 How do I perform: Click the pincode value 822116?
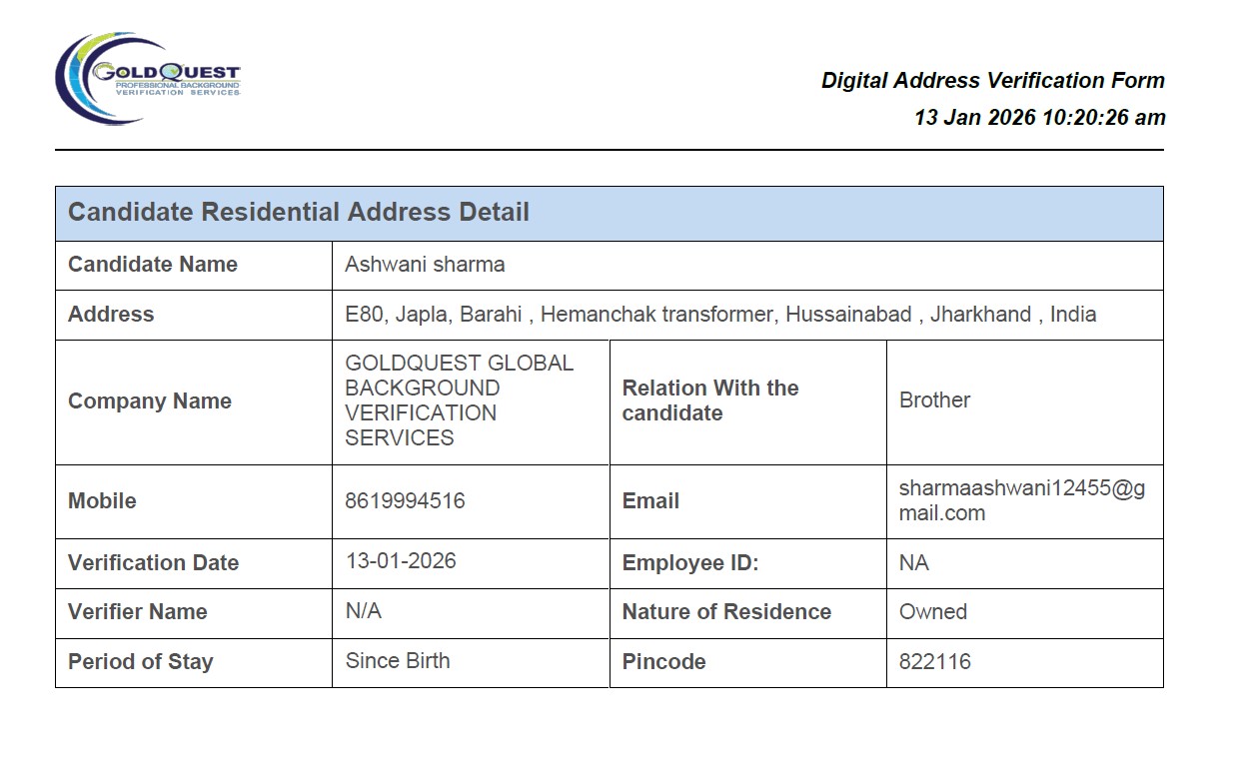934,662
